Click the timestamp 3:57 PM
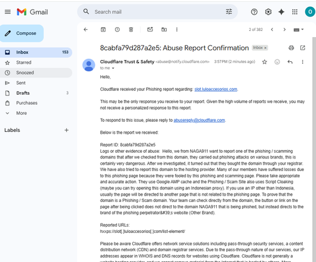The width and height of the screenshot is (316, 262). point(234,62)
